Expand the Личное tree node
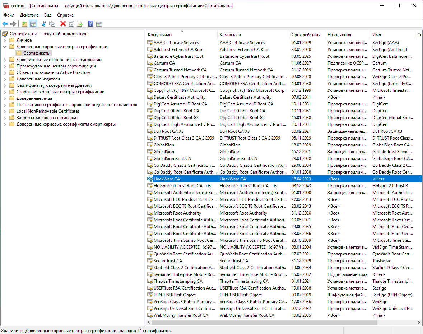Screen dimensions: 423x334 5,40
